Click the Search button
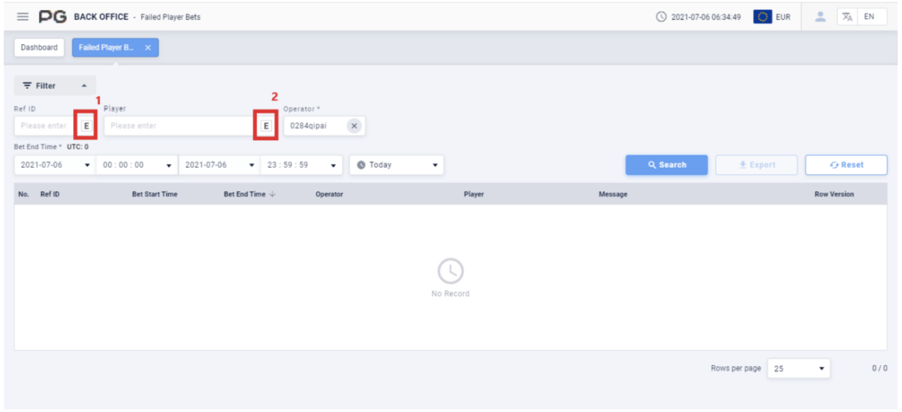This screenshot has height=412, width=902. coord(666,165)
